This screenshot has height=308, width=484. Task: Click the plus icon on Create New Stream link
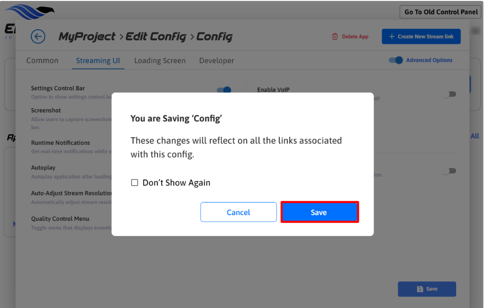[392, 36]
